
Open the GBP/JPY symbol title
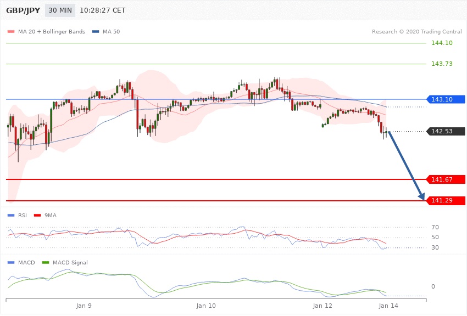coord(22,10)
